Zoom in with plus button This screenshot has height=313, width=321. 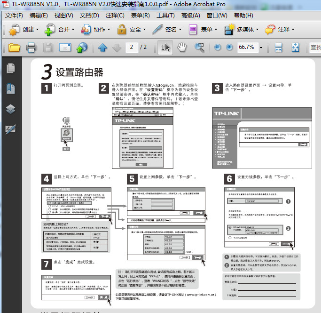(x=229, y=48)
